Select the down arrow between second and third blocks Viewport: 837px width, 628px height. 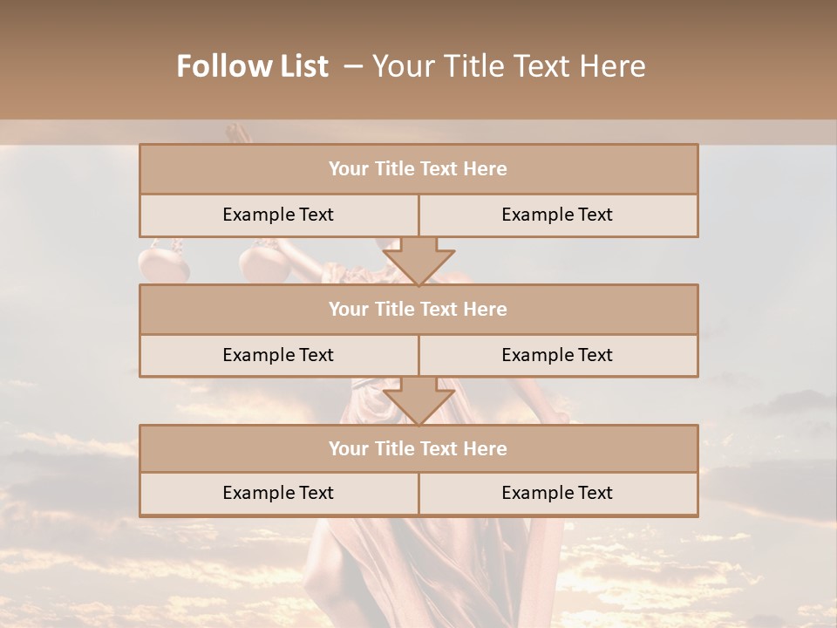tap(418, 401)
